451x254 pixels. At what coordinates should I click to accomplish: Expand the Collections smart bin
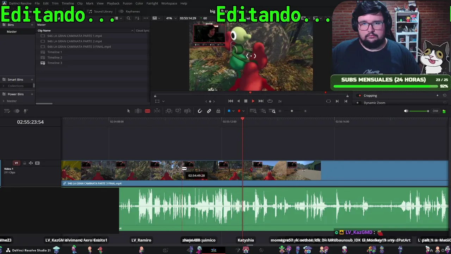[4, 86]
